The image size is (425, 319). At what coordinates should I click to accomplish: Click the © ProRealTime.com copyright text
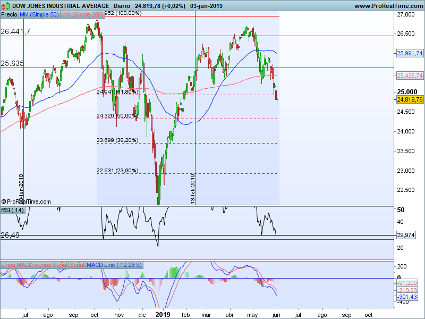(x=26, y=202)
